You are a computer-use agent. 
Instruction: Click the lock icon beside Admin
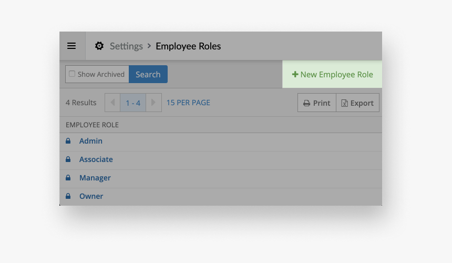(x=68, y=141)
